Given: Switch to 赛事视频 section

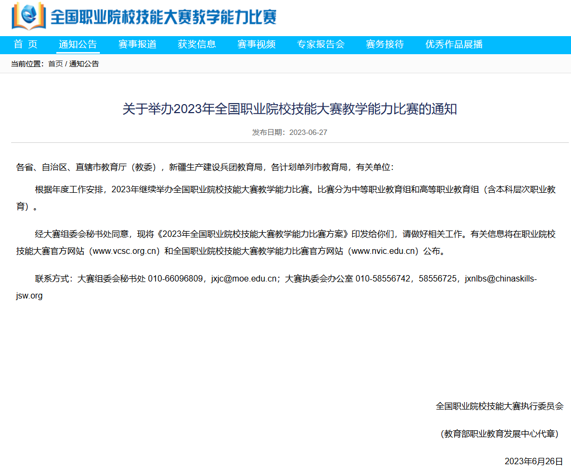Looking at the screenshot, I should (x=257, y=45).
